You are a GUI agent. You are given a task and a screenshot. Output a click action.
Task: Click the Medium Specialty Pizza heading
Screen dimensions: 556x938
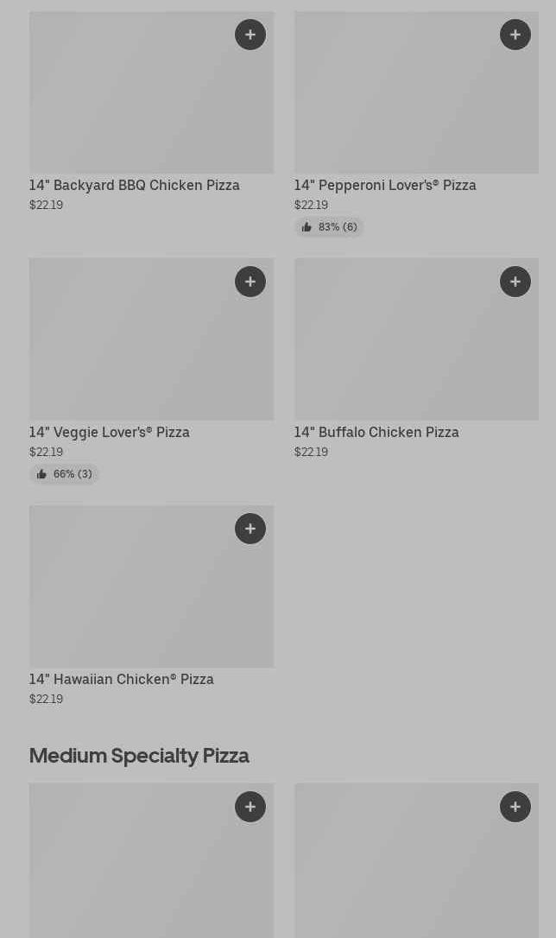139,756
